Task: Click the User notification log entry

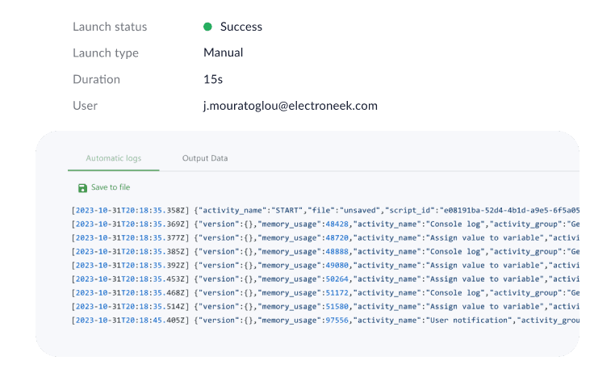Action: (323, 320)
